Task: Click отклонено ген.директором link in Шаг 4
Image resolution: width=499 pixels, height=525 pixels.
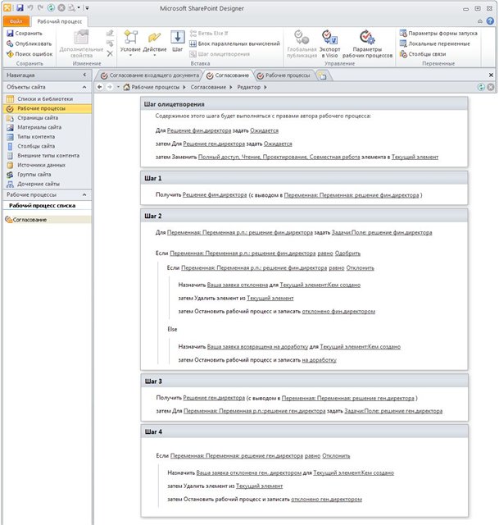Action: [326, 500]
